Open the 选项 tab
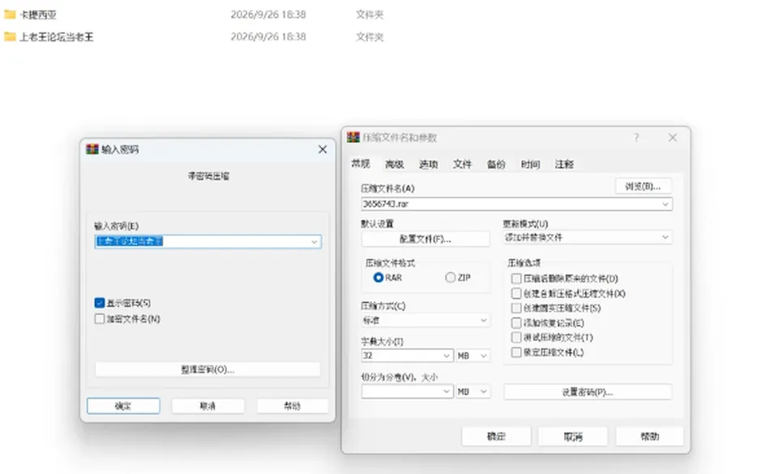Screen dimensions: 778x474 428,164
